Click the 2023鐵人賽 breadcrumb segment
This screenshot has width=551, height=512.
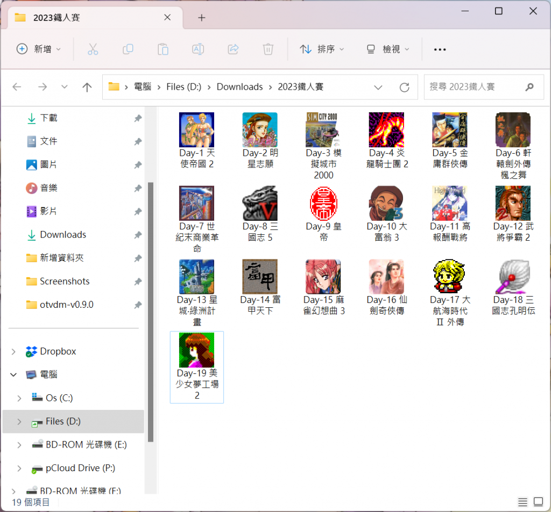301,86
